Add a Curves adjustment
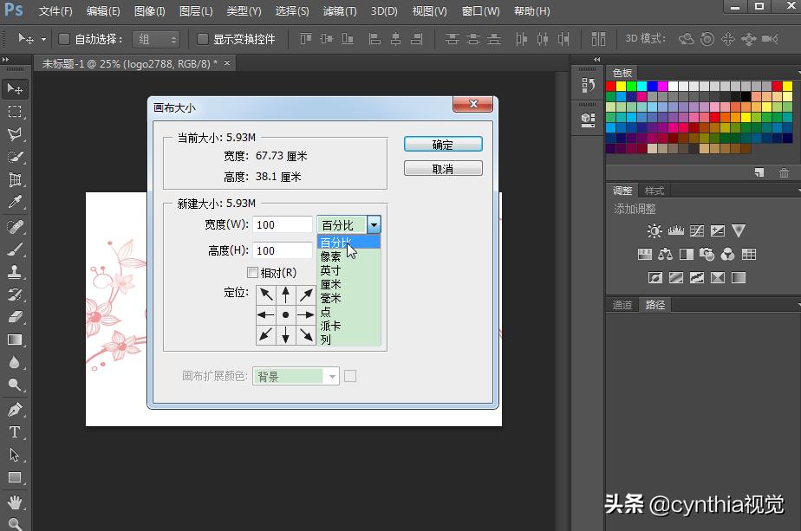This screenshot has height=531, width=801. click(x=697, y=230)
